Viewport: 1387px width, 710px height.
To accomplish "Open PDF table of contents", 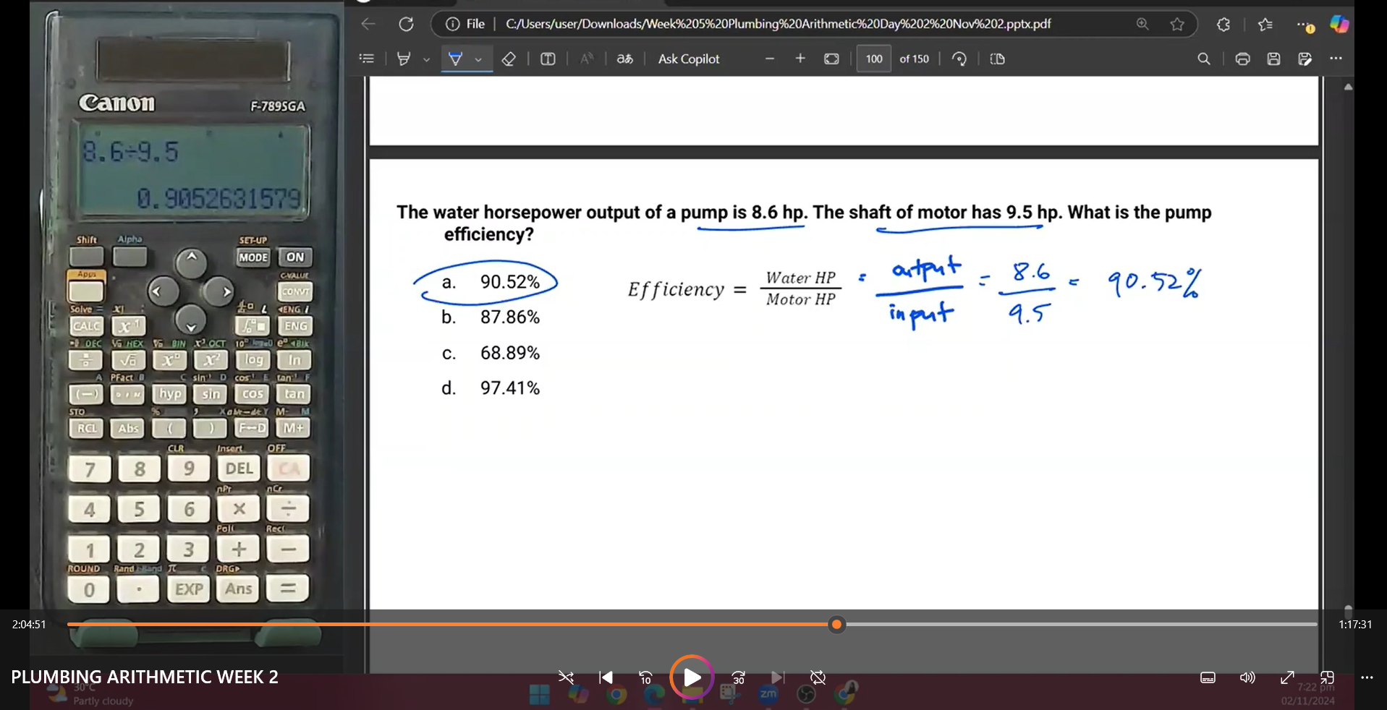I will (367, 59).
